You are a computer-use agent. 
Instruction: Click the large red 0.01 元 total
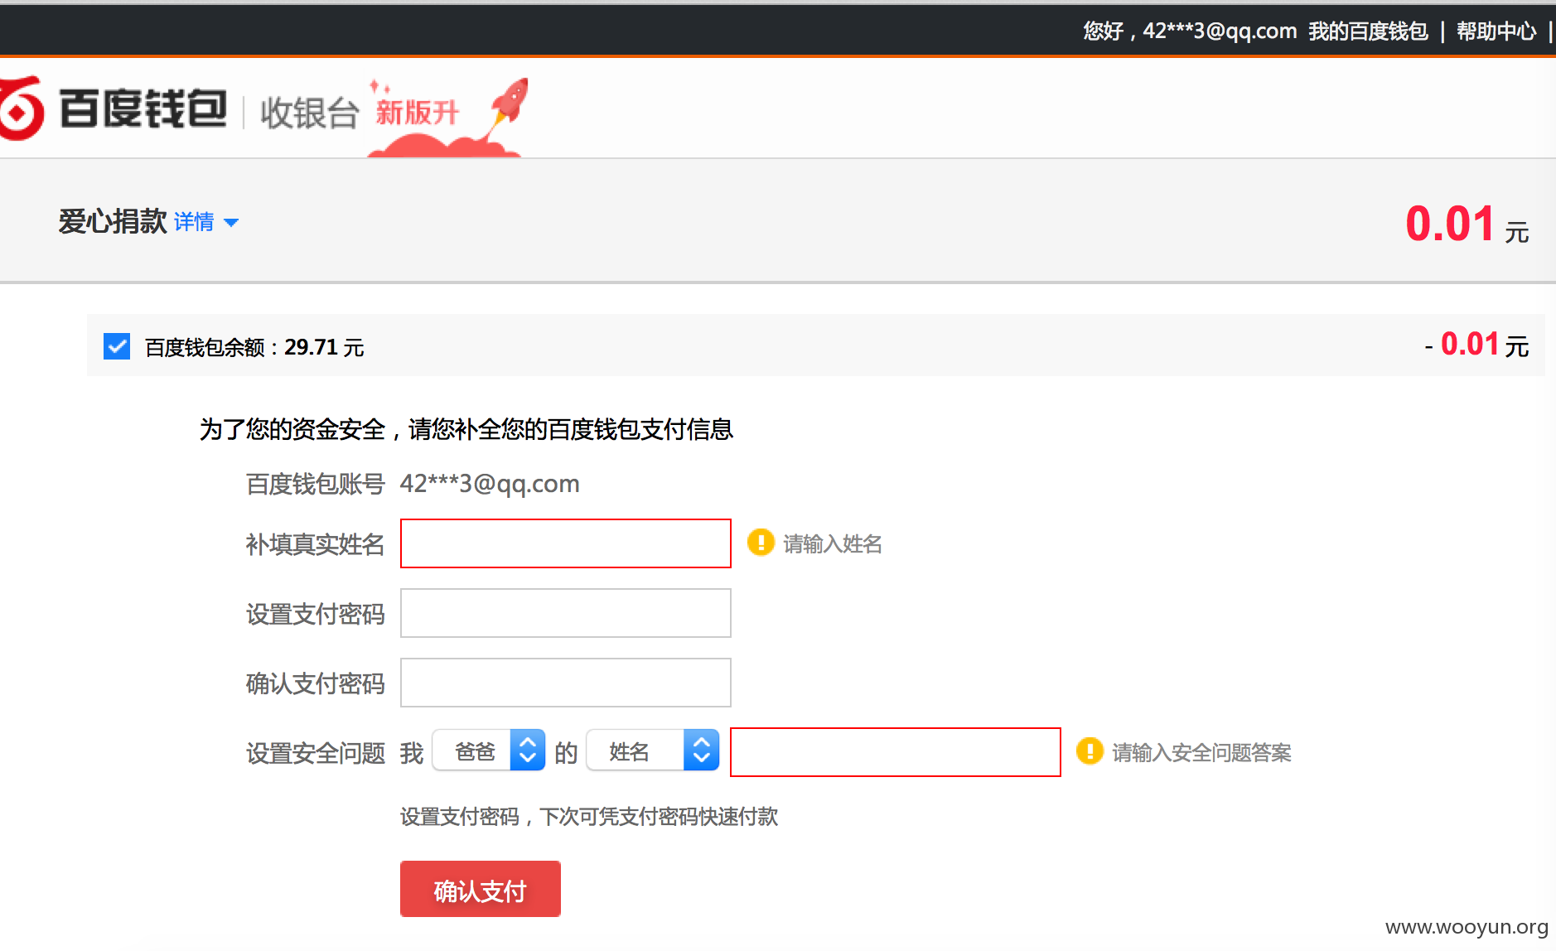click(1467, 224)
